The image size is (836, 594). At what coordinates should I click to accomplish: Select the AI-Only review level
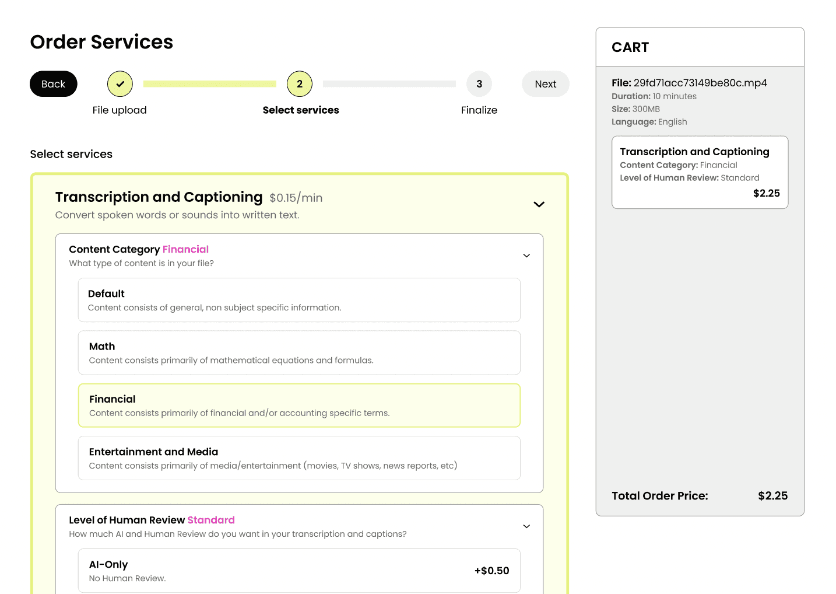(x=299, y=571)
